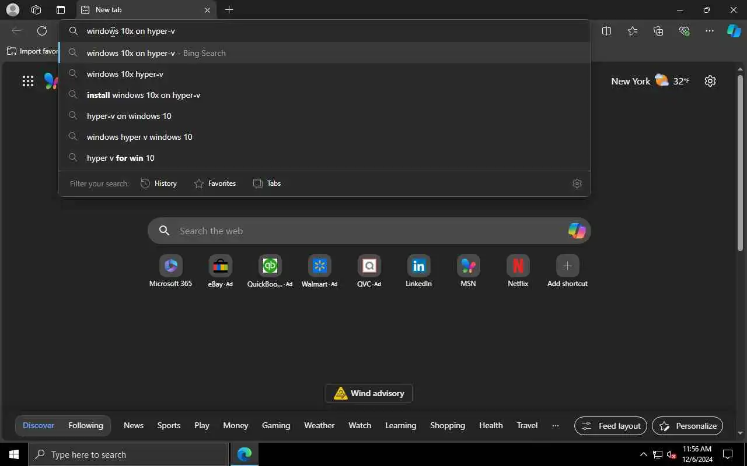Open Windows Start menu
The height and width of the screenshot is (466, 747).
point(14,454)
